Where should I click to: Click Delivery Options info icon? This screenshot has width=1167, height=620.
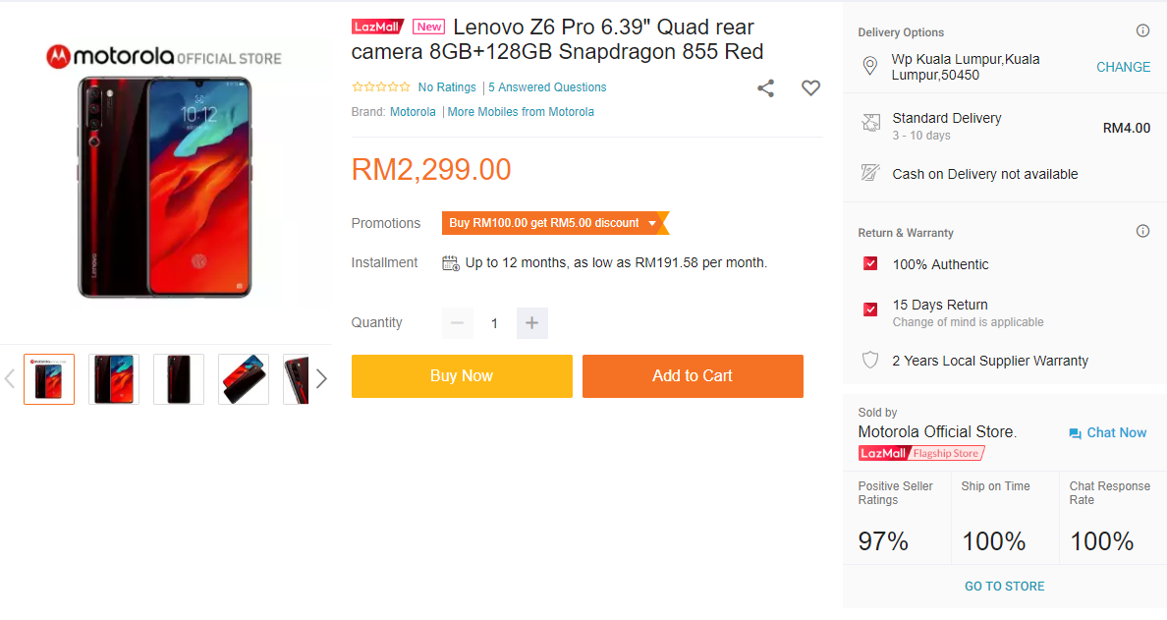click(x=1142, y=31)
